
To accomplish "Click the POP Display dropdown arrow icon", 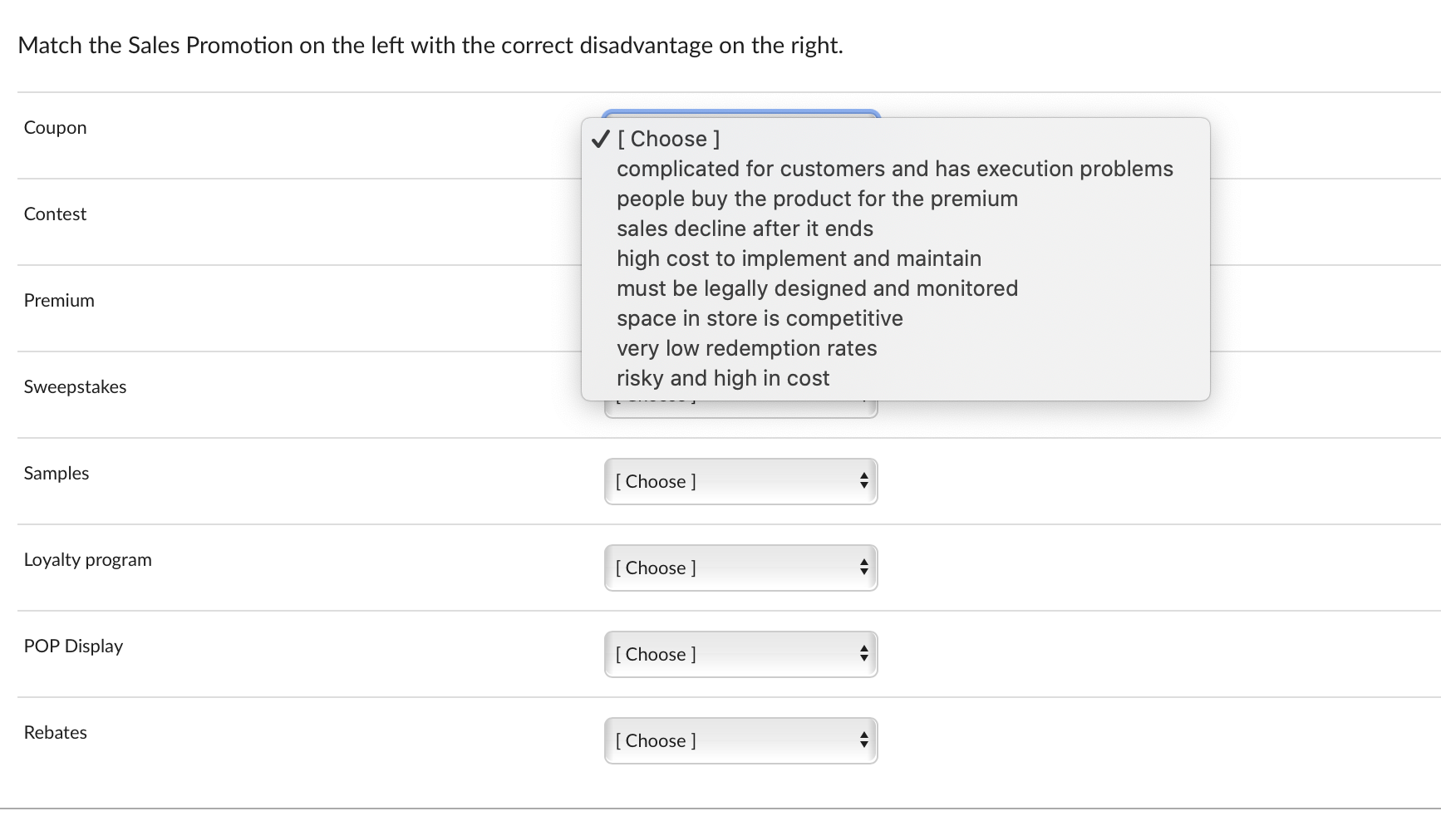I will tap(863, 654).
